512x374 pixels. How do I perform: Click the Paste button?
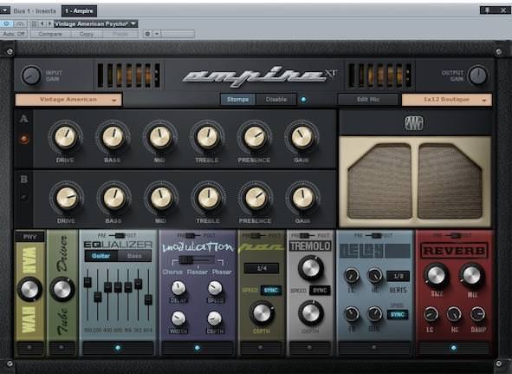tap(120, 34)
